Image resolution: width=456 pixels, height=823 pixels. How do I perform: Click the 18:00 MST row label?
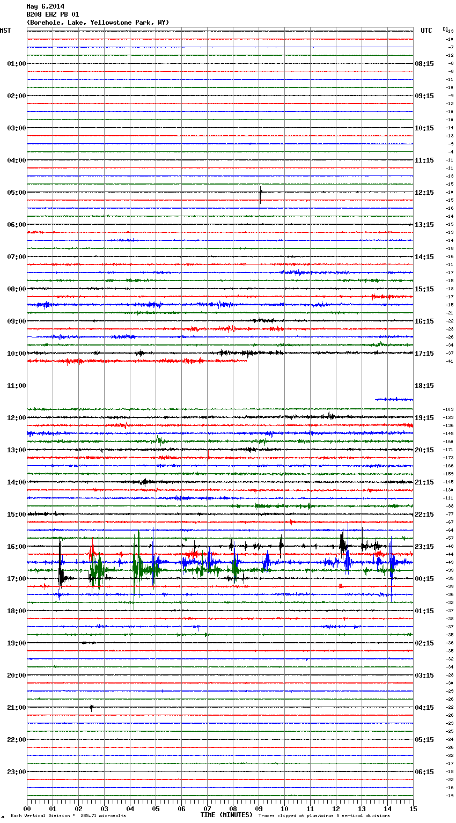click(17, 611)
